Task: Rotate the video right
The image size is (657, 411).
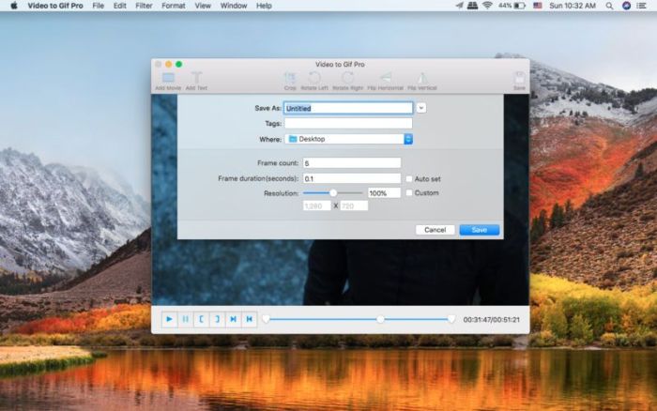Action: pos(347,79)
